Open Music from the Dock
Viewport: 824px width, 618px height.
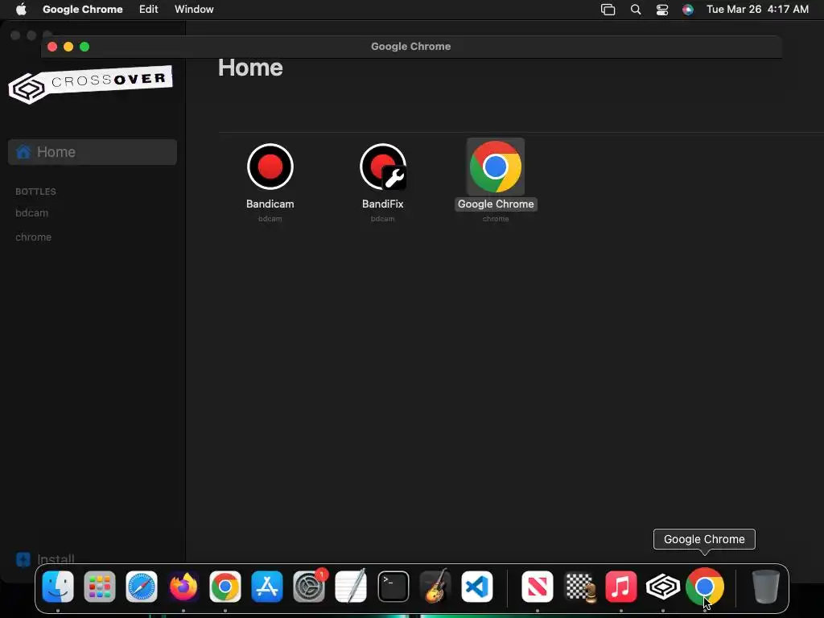pyautogui.click(x=620, y=586)
